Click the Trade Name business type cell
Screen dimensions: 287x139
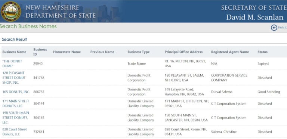pos(137,64)
